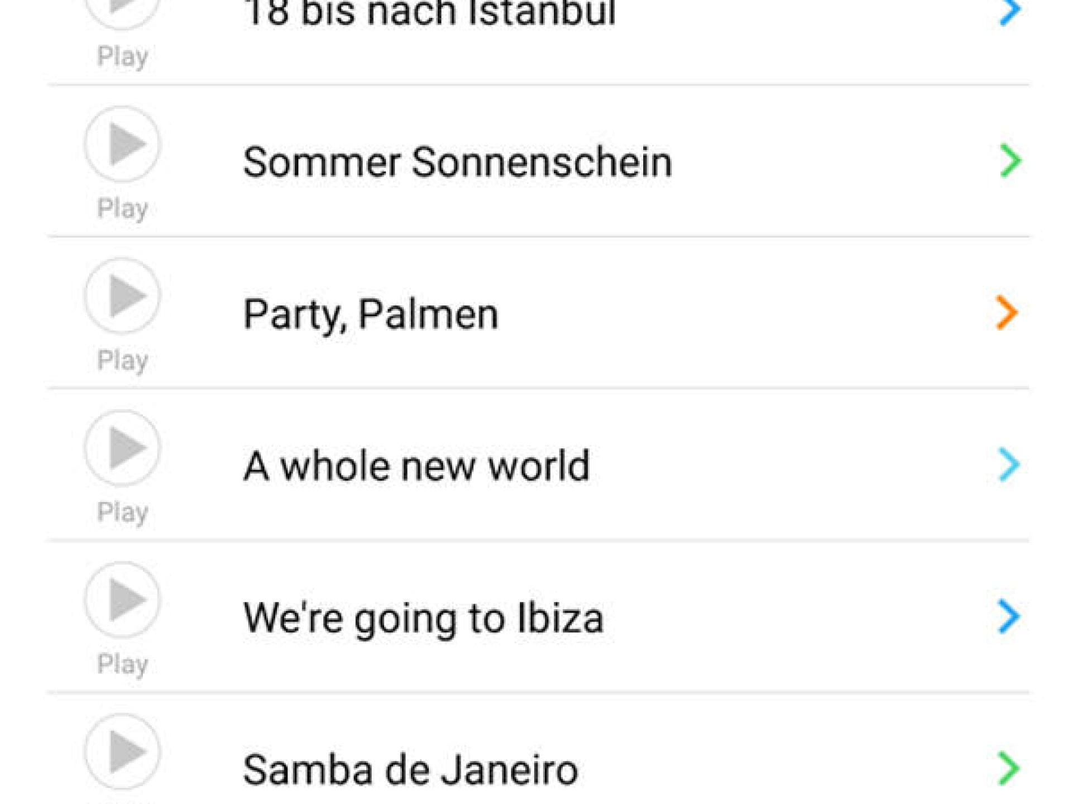
Task: Play Samba de Janeiro song
Action: pos(123,752)
